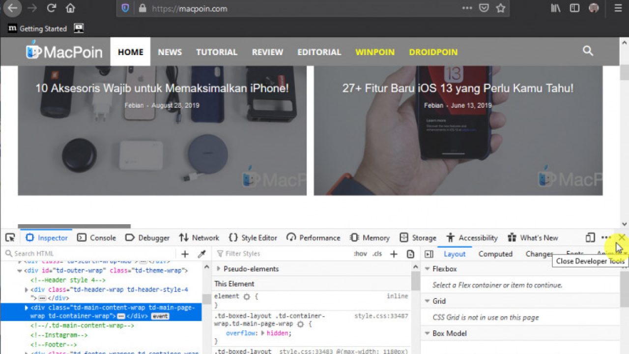
Task: Open the Memory tab
Action: (370, 237)
